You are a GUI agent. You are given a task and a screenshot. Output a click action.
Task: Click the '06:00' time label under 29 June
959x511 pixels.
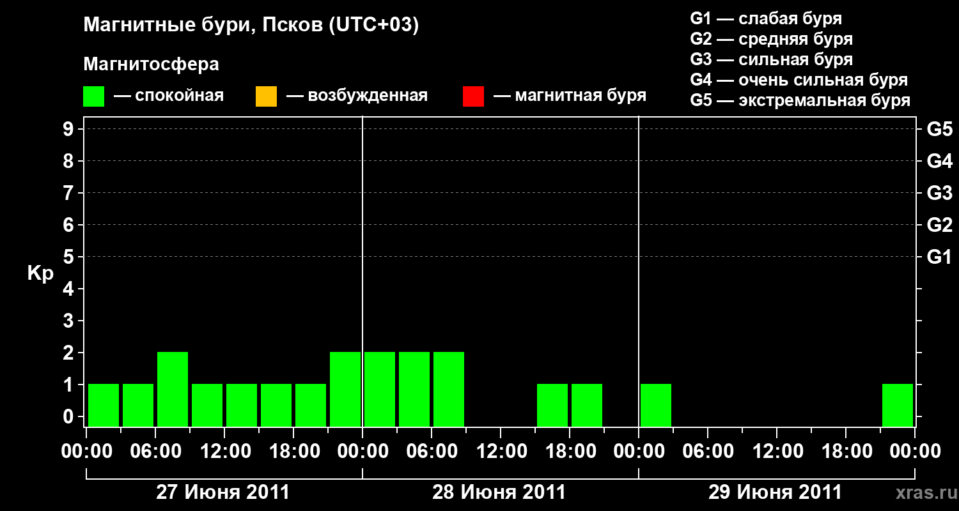pos(708,452)
